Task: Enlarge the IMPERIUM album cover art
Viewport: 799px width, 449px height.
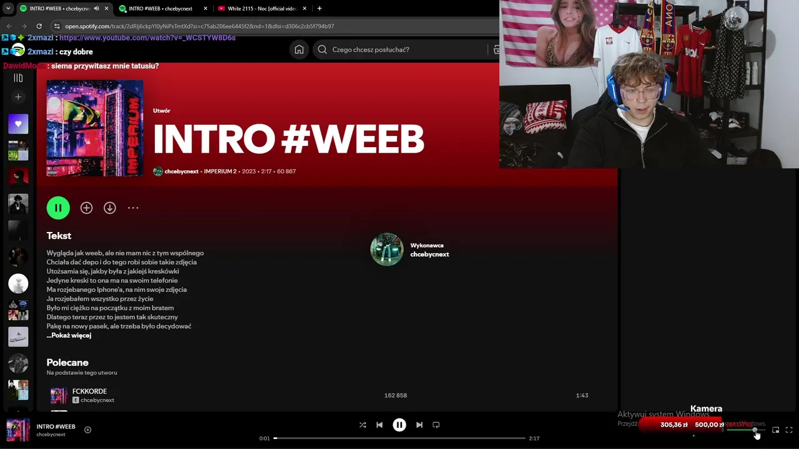Action: [x=95, y=128]
